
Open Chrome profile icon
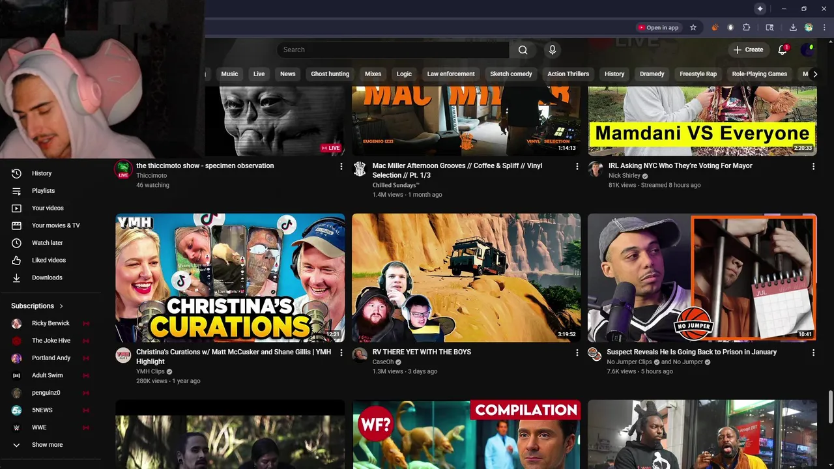[809, 27]
